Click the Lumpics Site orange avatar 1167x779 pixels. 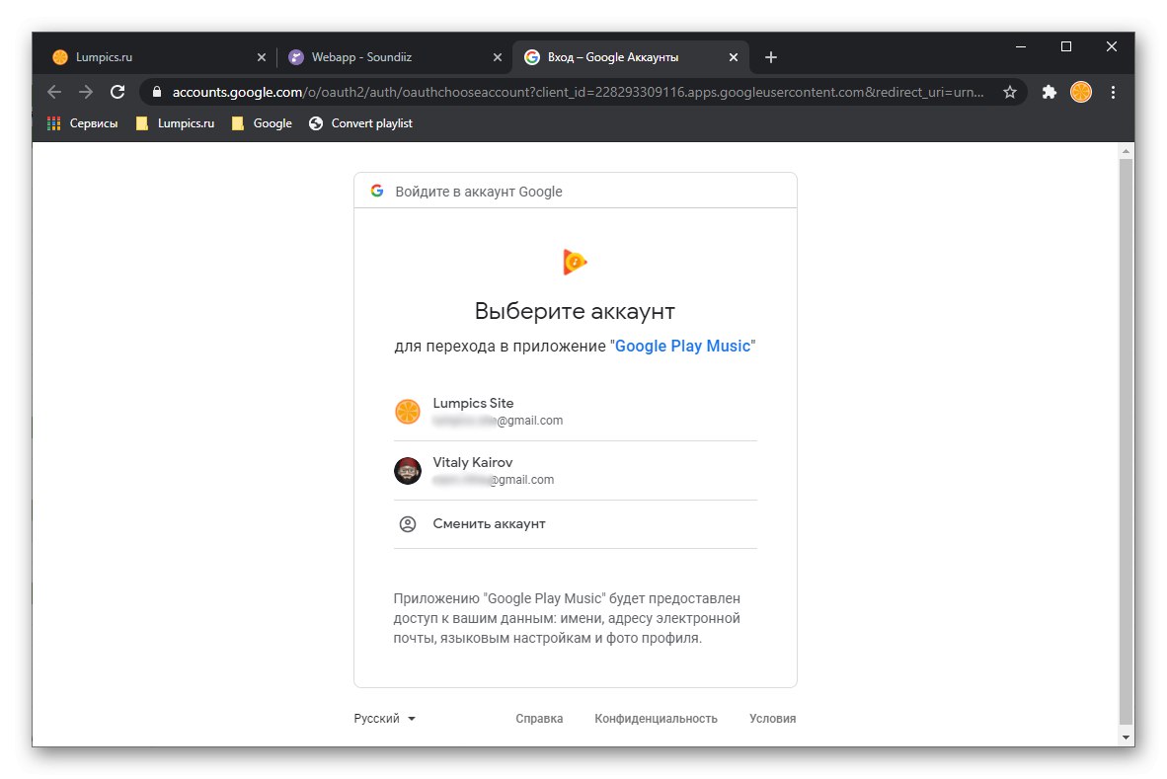408,411
